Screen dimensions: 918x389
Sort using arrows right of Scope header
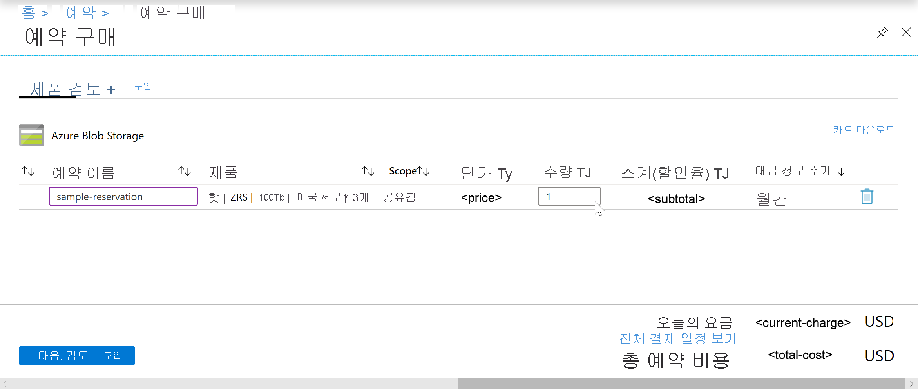pyautogui.click(x=423, y=171)
